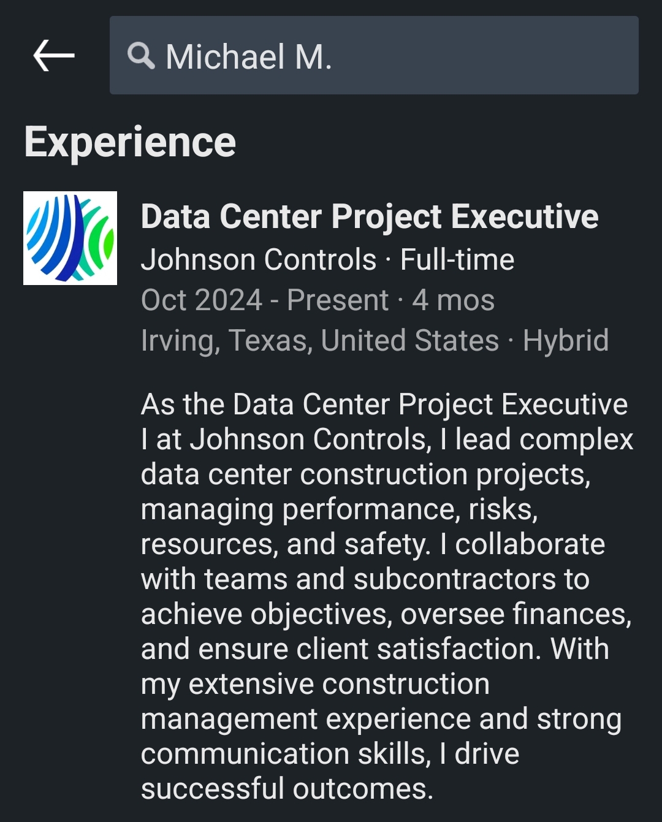662x822 pixels.
Task: Click the Oct 2024 - Present date range
Action: 265,300
